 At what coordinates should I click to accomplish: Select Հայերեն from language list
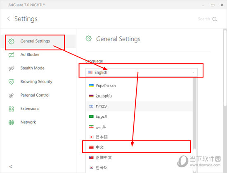[140, 96]
